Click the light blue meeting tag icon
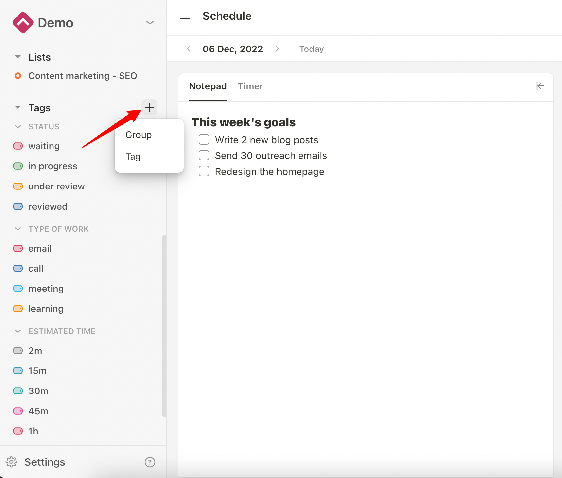 click(x=18, y=289)
